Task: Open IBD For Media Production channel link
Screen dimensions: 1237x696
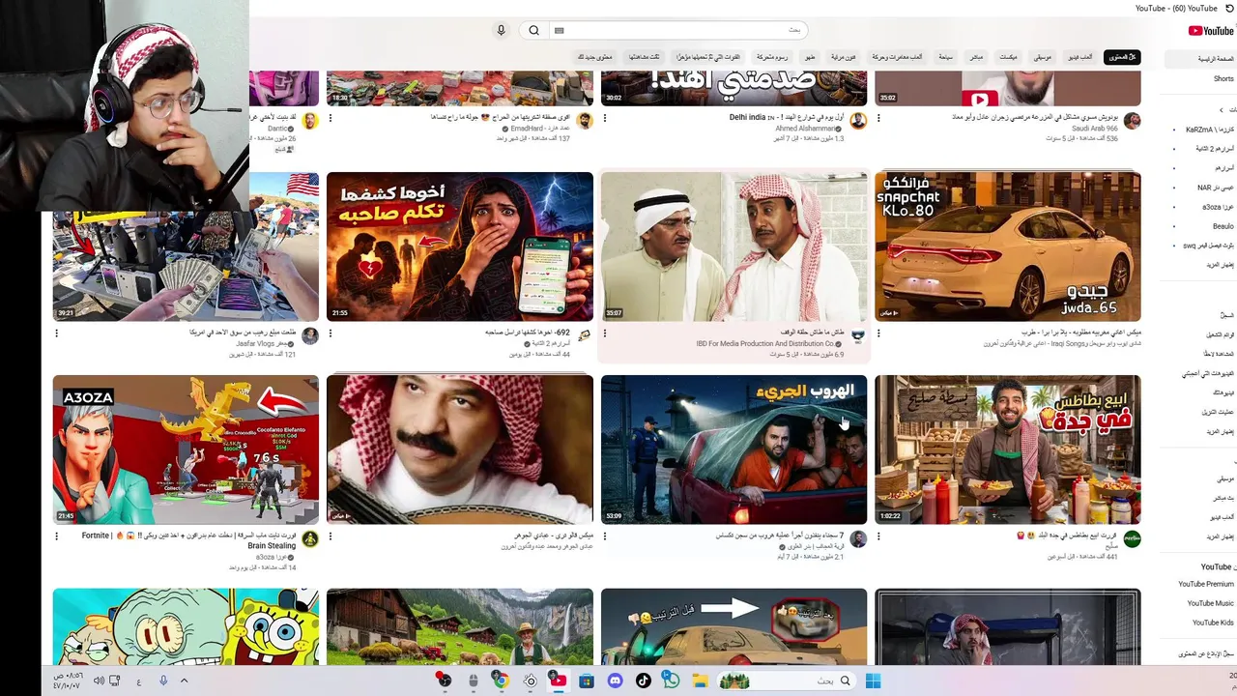Action: tap(765, 343)
